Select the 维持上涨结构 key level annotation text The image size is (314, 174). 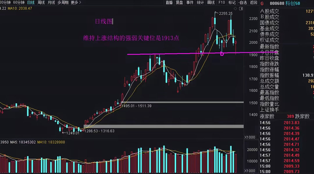pos(131,38)
